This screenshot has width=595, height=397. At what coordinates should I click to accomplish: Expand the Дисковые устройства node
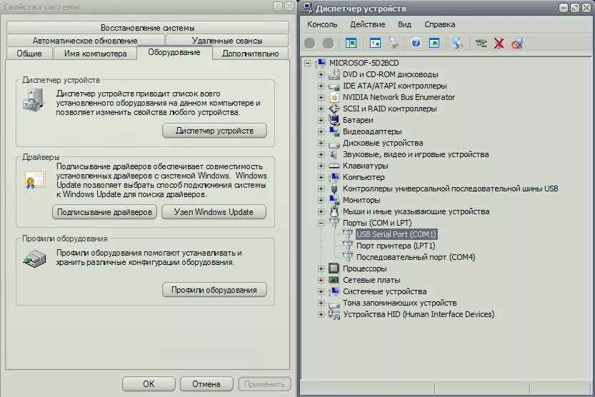(321, 144)
